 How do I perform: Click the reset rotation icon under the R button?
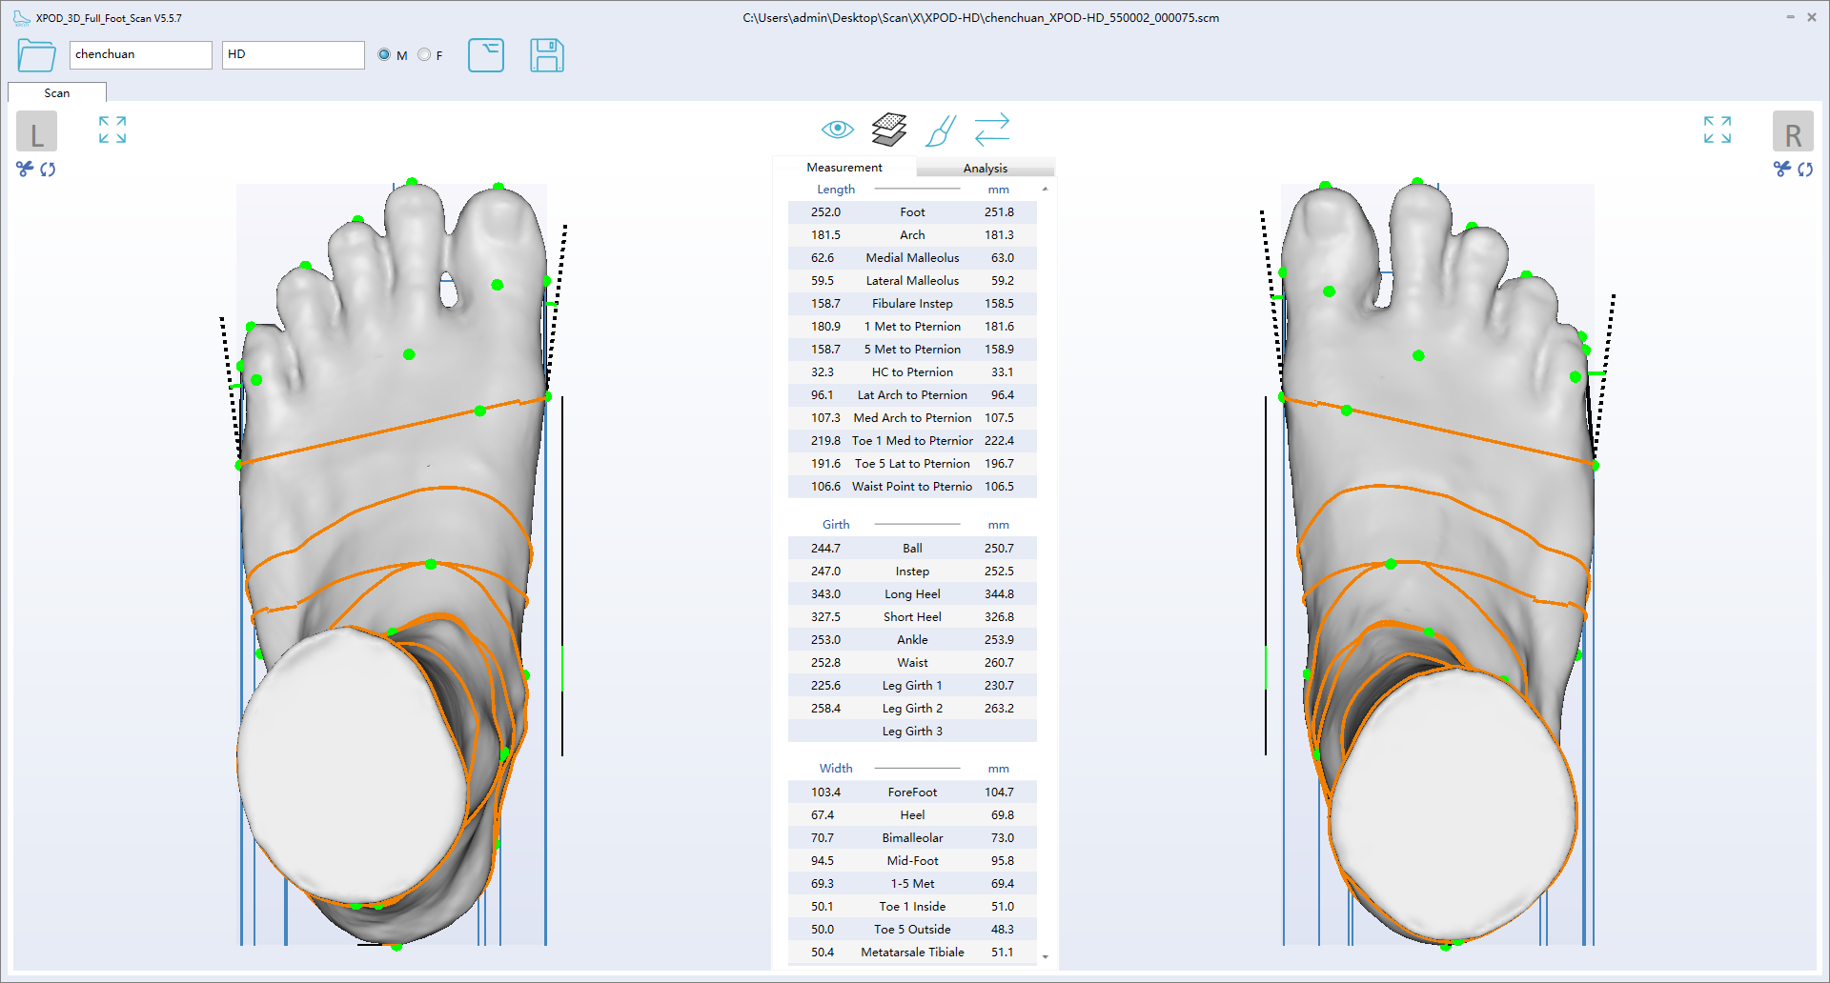[1805, 169]
